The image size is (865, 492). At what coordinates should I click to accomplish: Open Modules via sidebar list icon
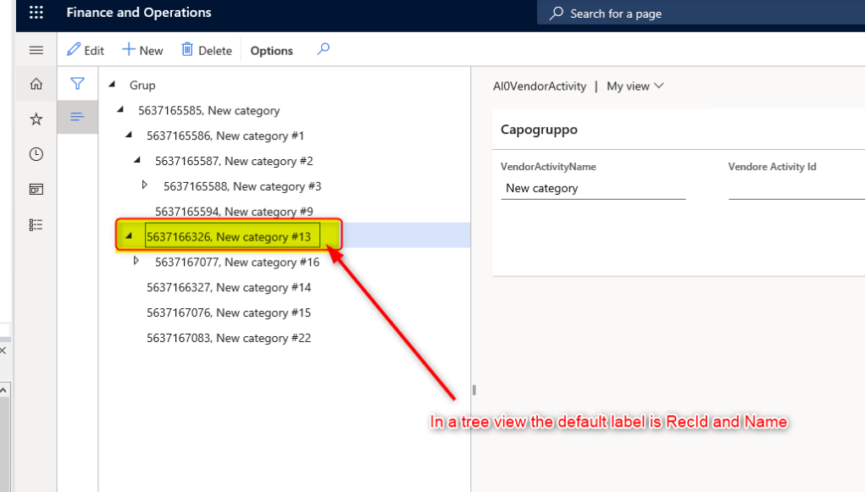[x=35, y=224]
